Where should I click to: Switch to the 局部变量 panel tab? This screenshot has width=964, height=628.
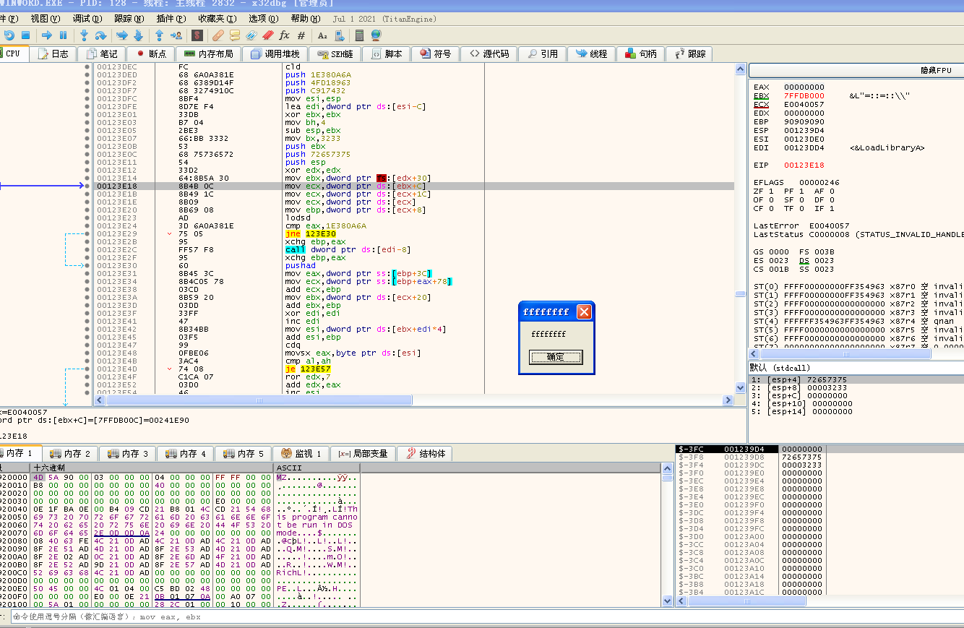pos(363,453)
